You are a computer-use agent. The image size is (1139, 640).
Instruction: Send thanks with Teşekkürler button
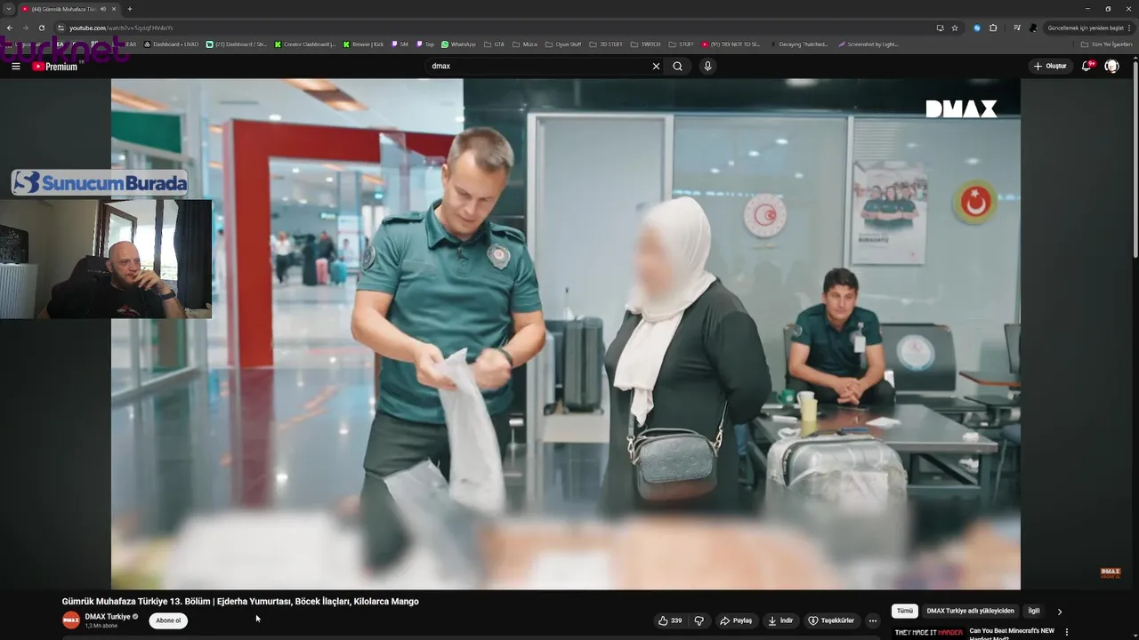(x=831, y=620)
